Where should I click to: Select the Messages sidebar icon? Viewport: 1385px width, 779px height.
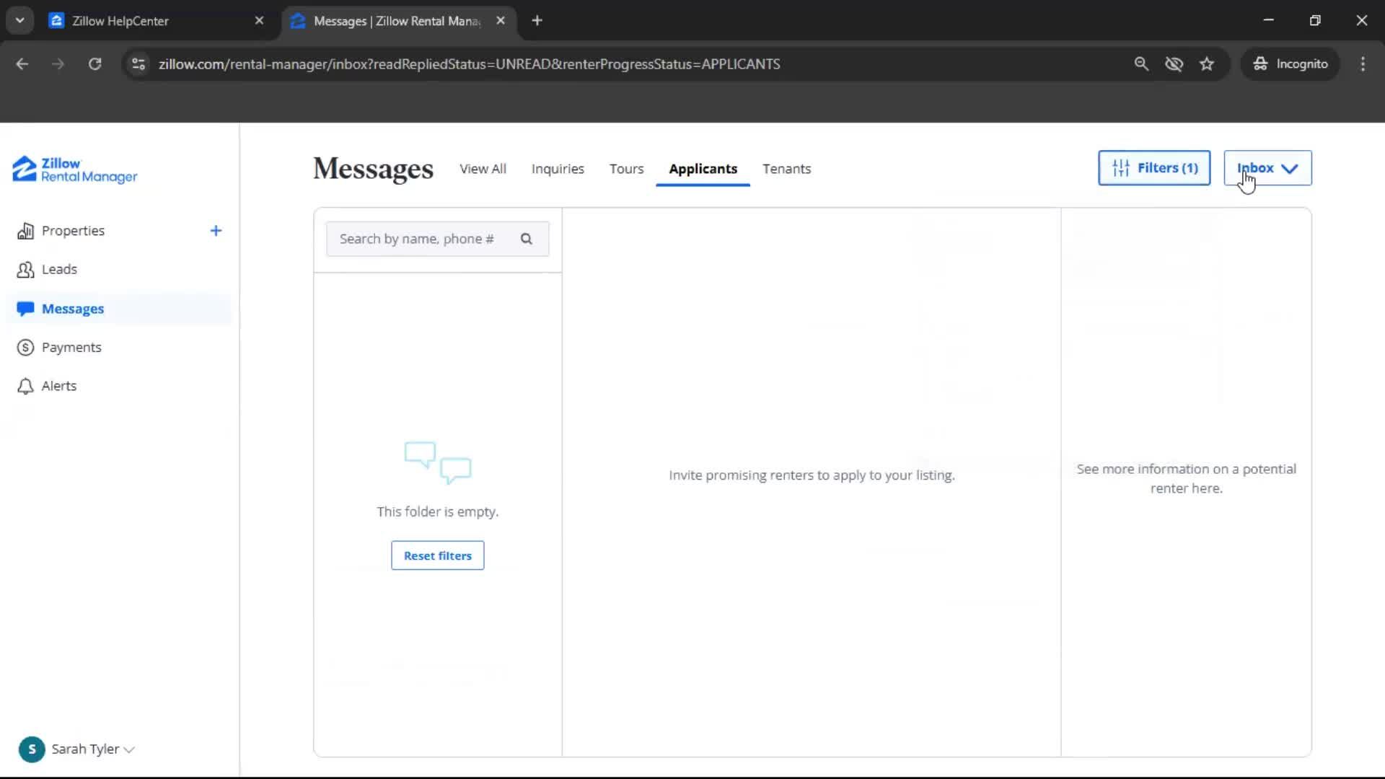tap(26, 309)
